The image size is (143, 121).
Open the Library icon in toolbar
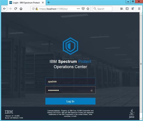point(122,9)
